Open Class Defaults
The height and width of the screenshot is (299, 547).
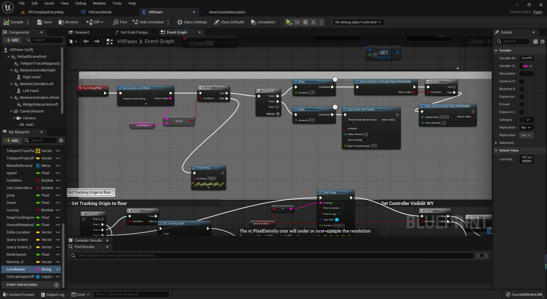[x=229, y=22]
